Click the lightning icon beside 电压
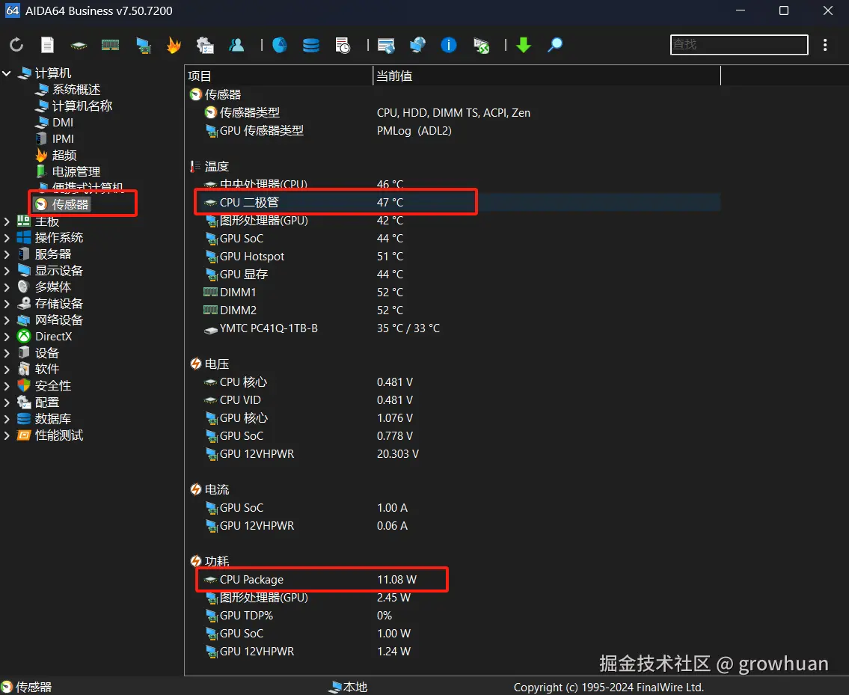Image resolution: width=849 pixels, height=695 pixels. [195, 364]
